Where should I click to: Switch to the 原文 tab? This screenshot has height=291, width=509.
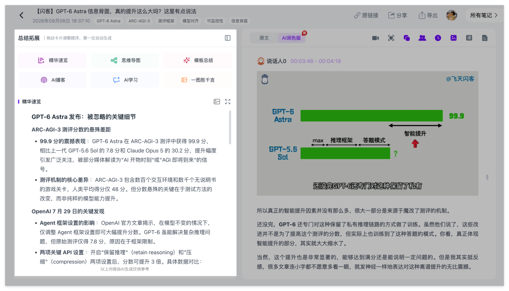click(264, 38)
